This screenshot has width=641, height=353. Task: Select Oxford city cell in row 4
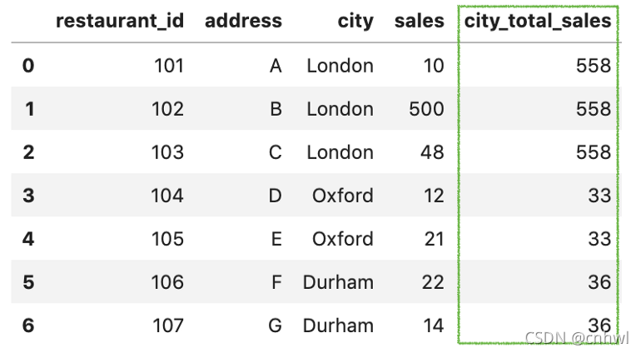coord(343,239)
